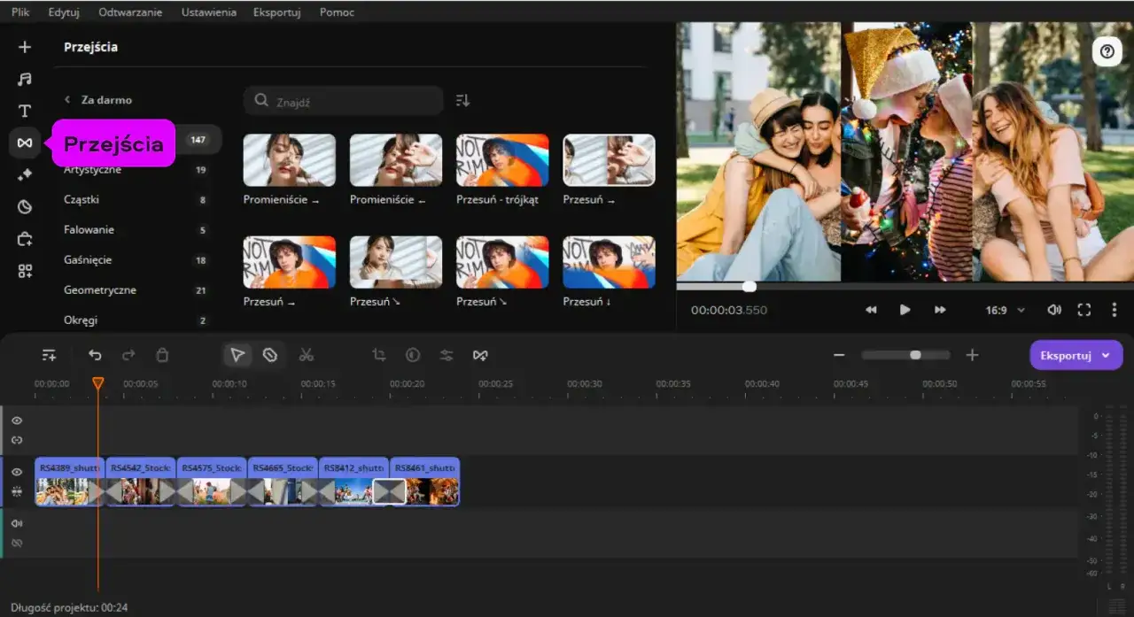Toggle the top overlay track eye icon
Image resolution: width=1134 pixels, height=617 pixels.
17,420
